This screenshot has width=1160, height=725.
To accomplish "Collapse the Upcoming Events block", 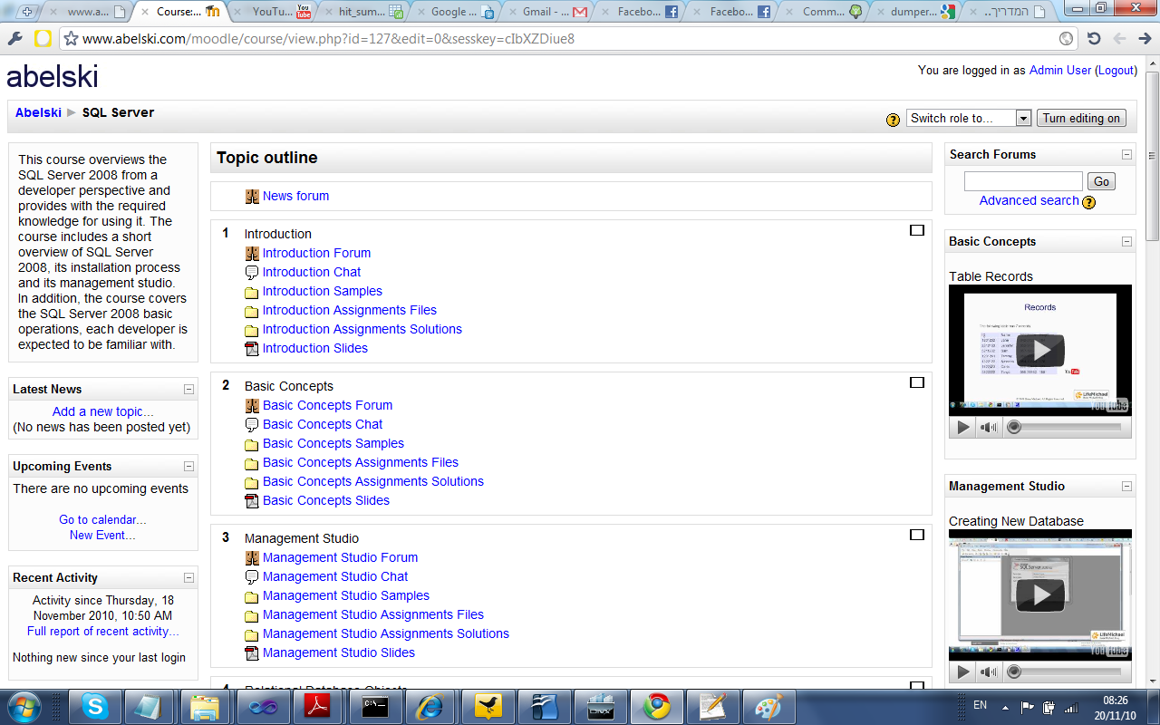I will (188, 467).
